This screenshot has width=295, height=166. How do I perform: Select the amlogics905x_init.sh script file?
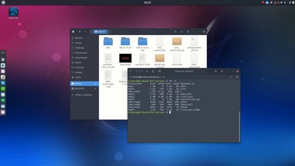click(x=194, y=44)
